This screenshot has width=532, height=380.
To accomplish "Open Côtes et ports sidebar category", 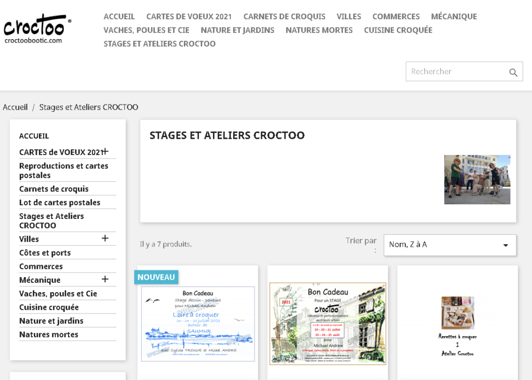I will coord(45,253).
